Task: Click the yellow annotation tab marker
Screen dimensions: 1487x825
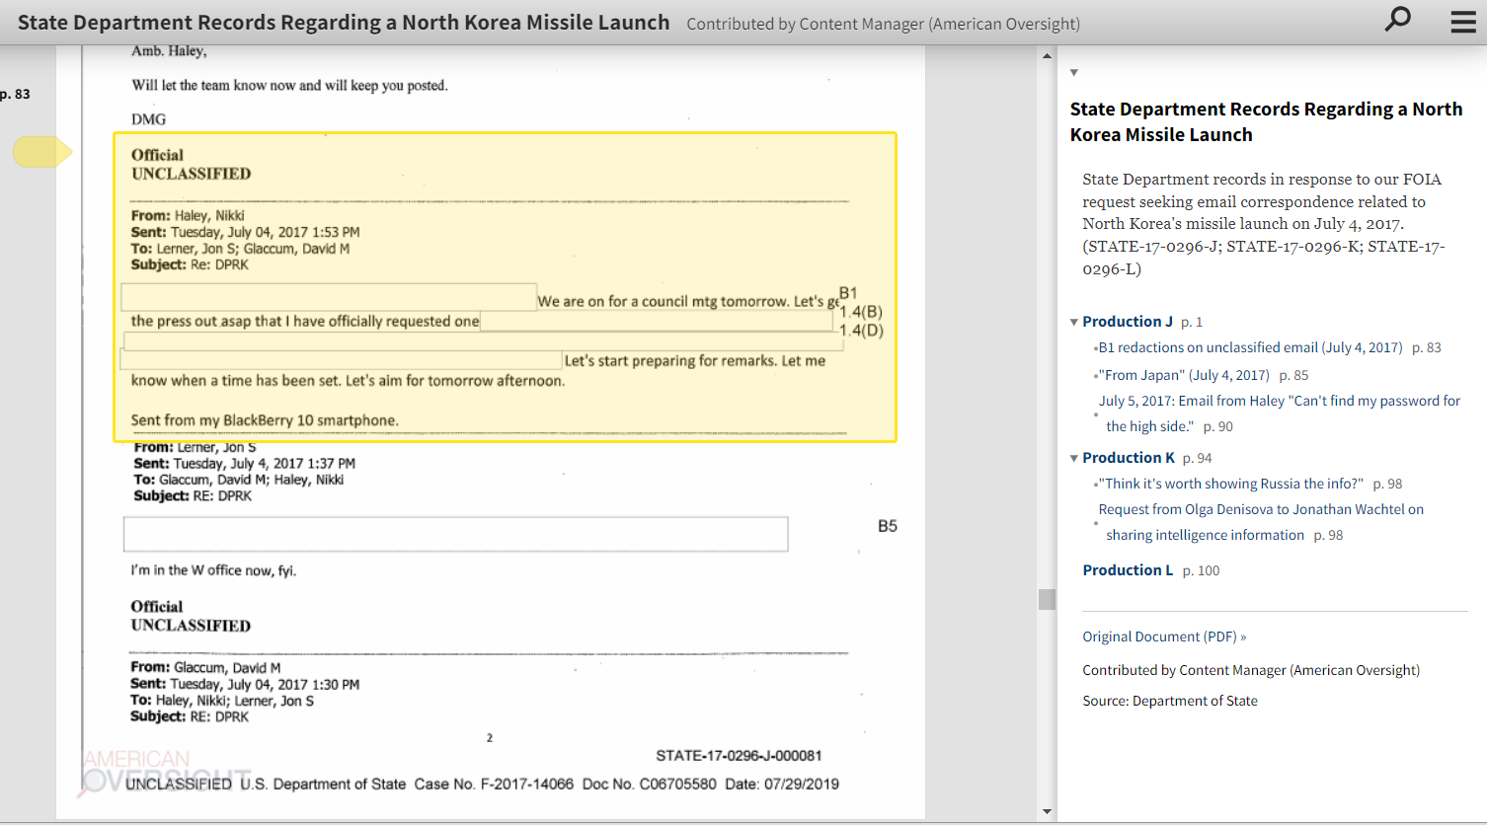Action: pyautogui.click(x=42, y=152)
